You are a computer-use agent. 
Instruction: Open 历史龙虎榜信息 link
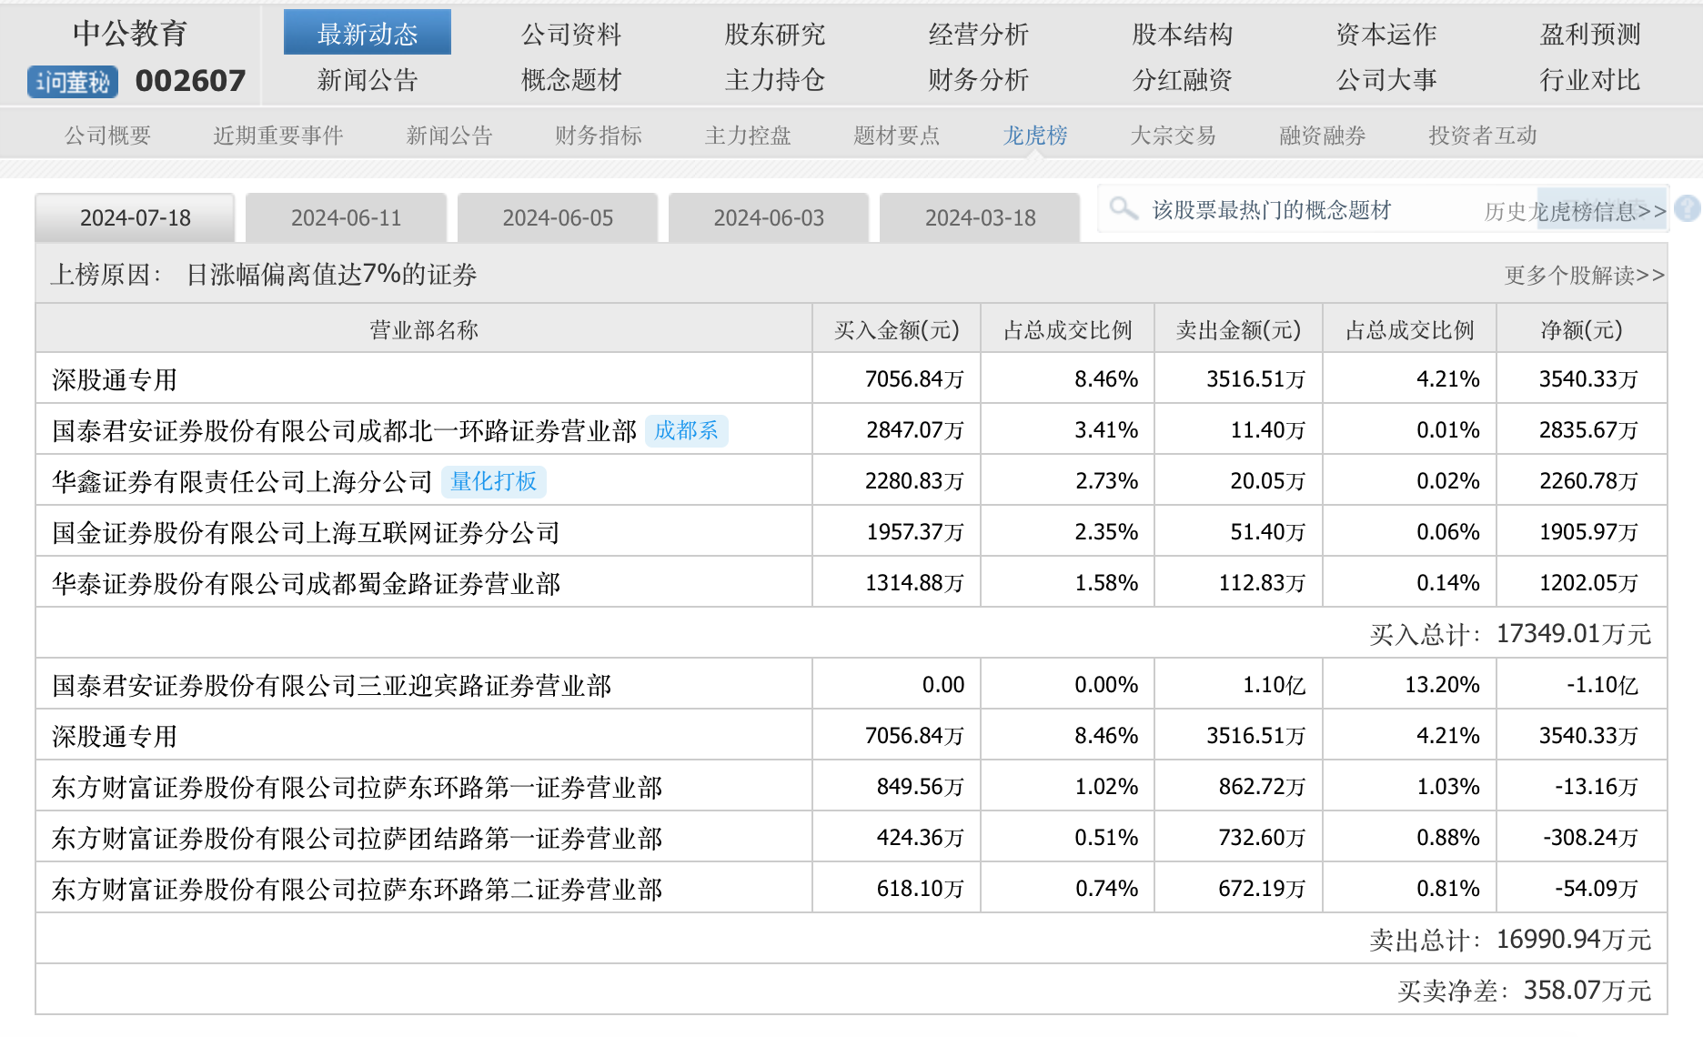click(x=1575, y=211)
